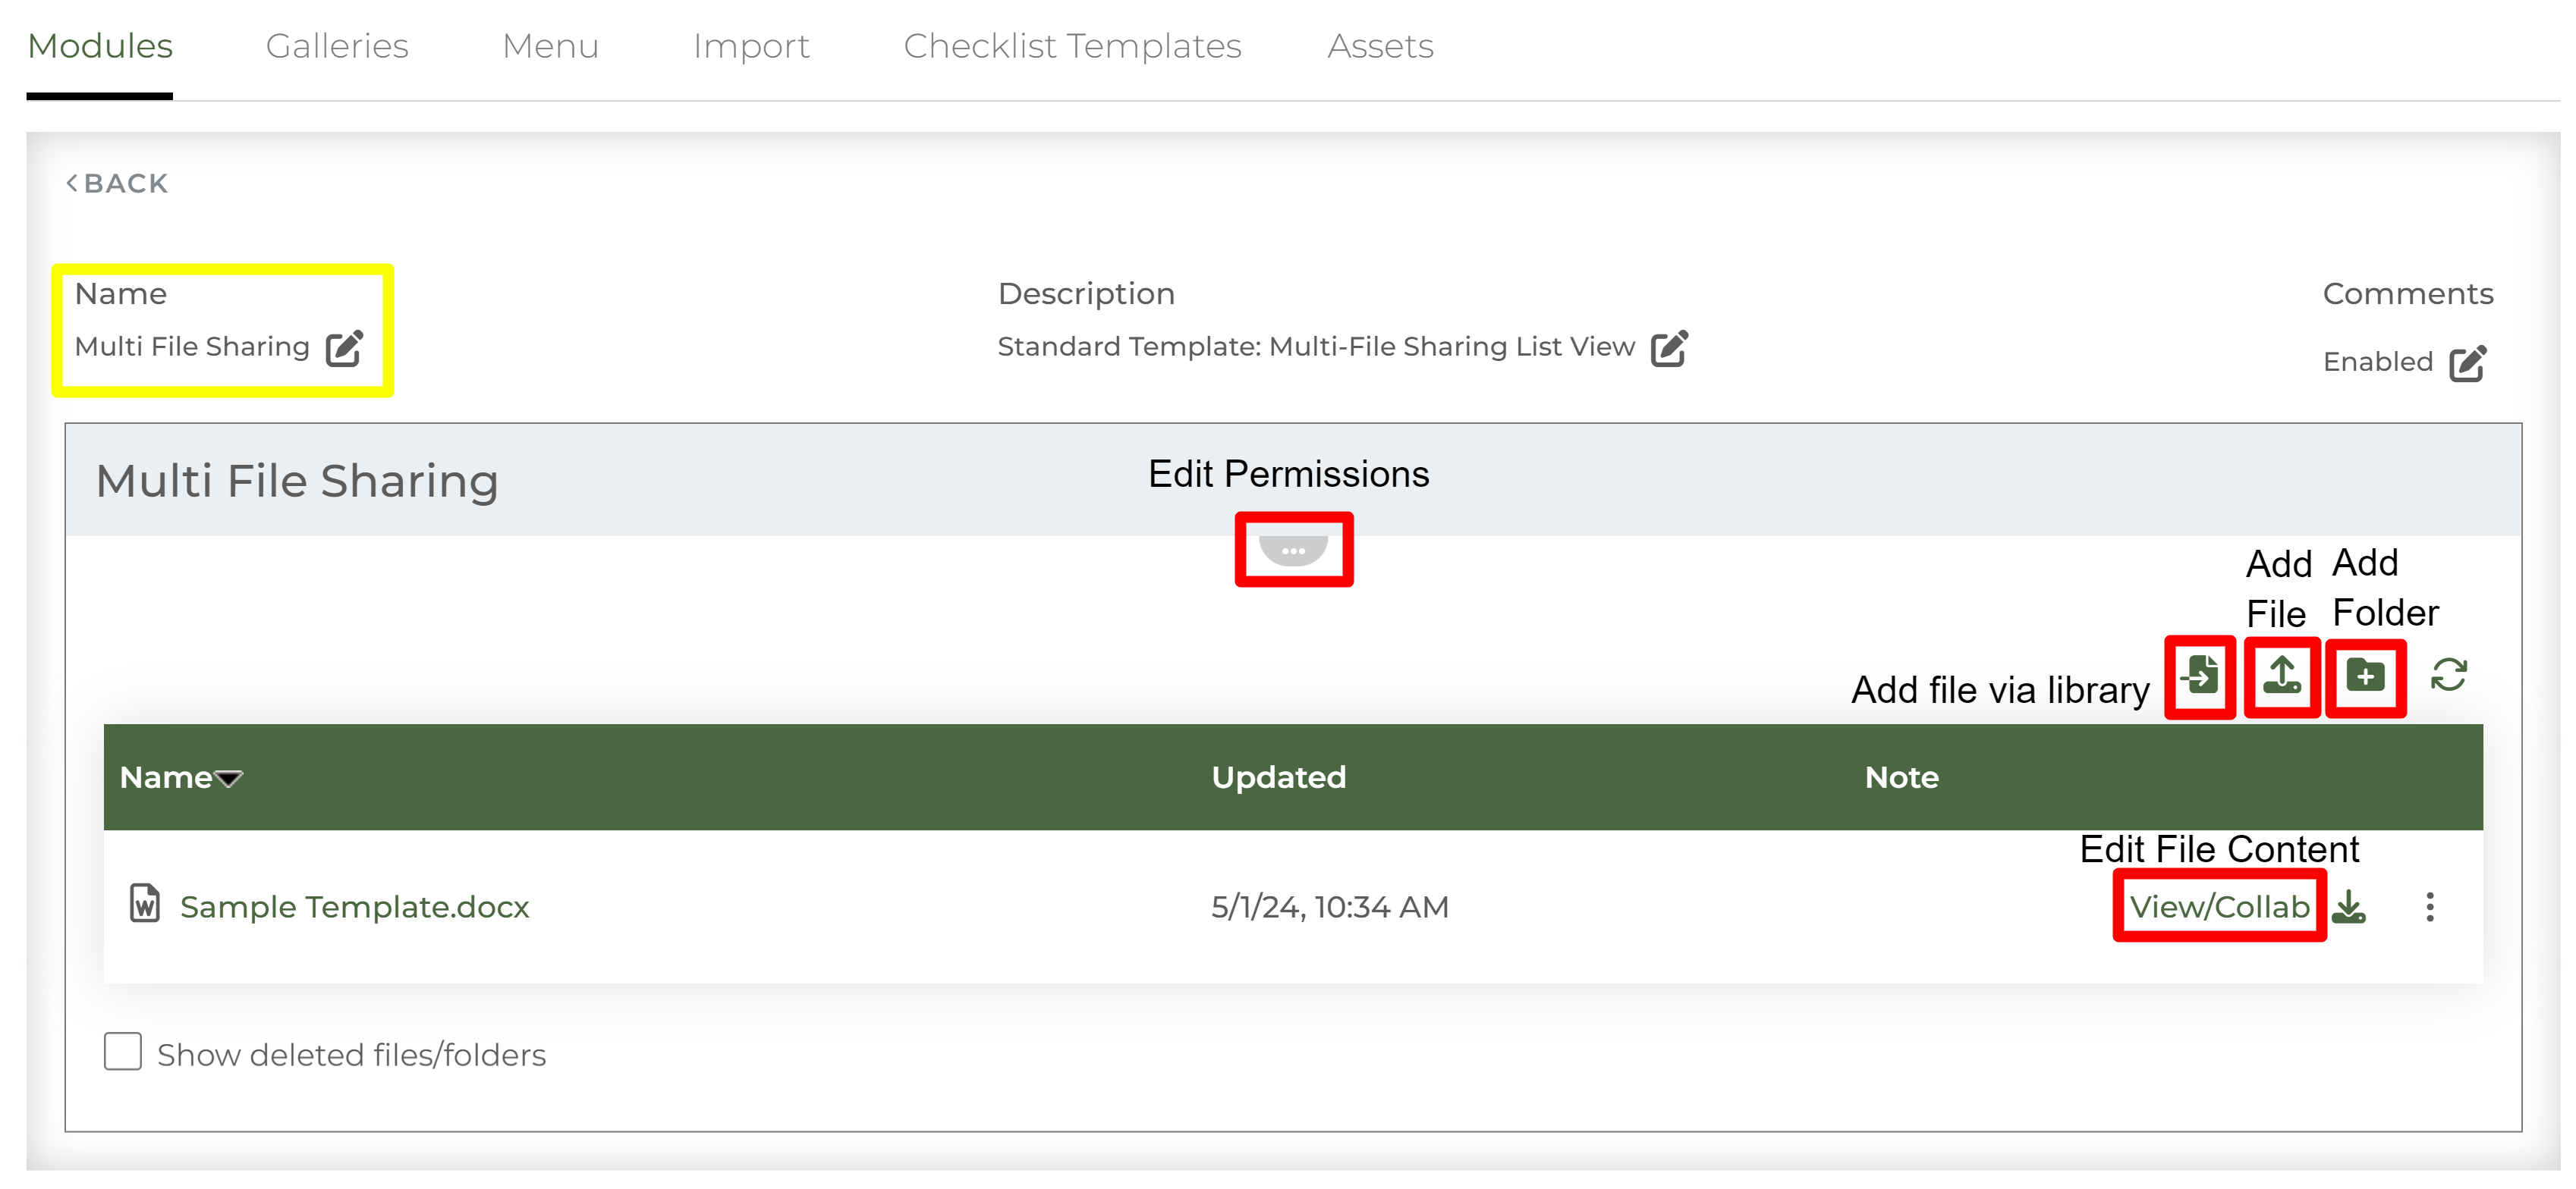This screenshot has height=1189, width=2576.
Task: Open the Sample Template.docx file link
Action: click(354, 906)
